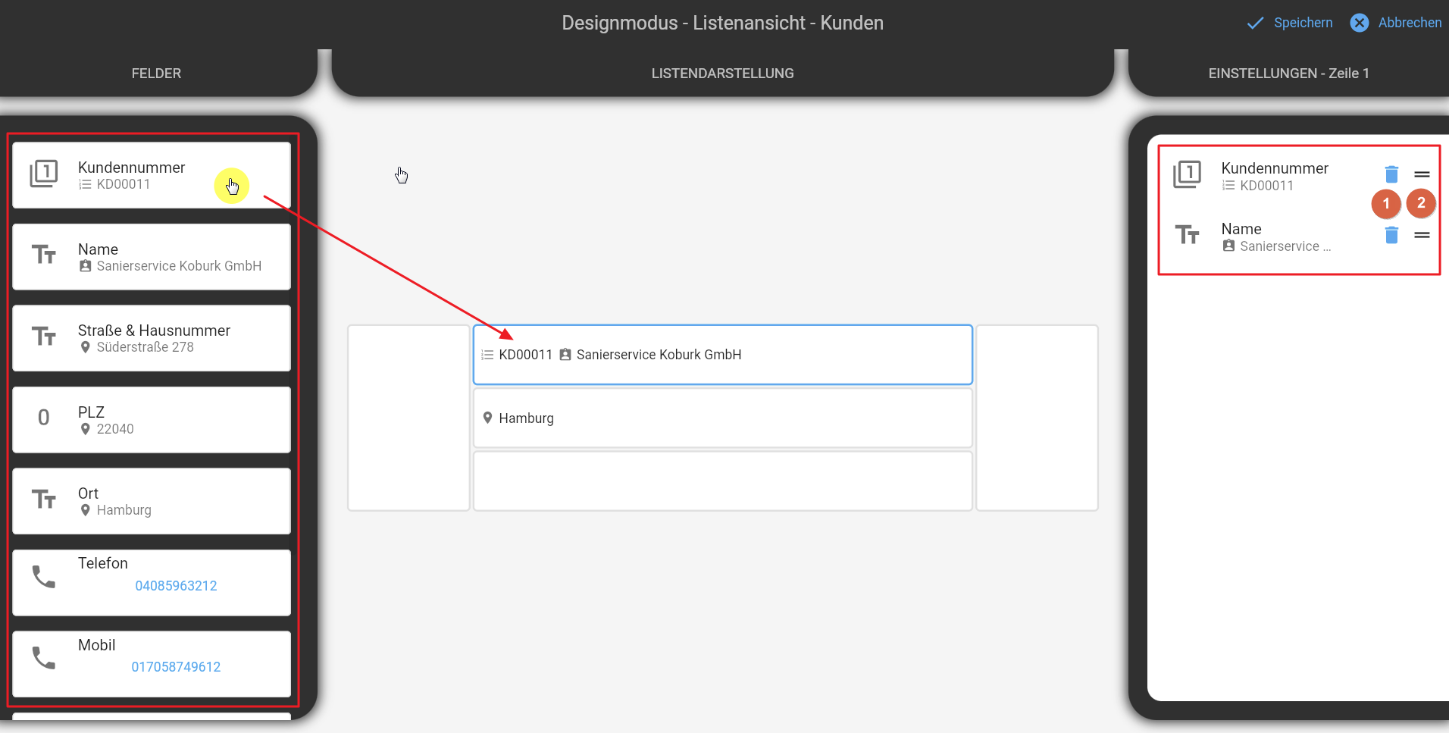Click Kundennummer entry icon in settings panel

[x=1188, y=174]
